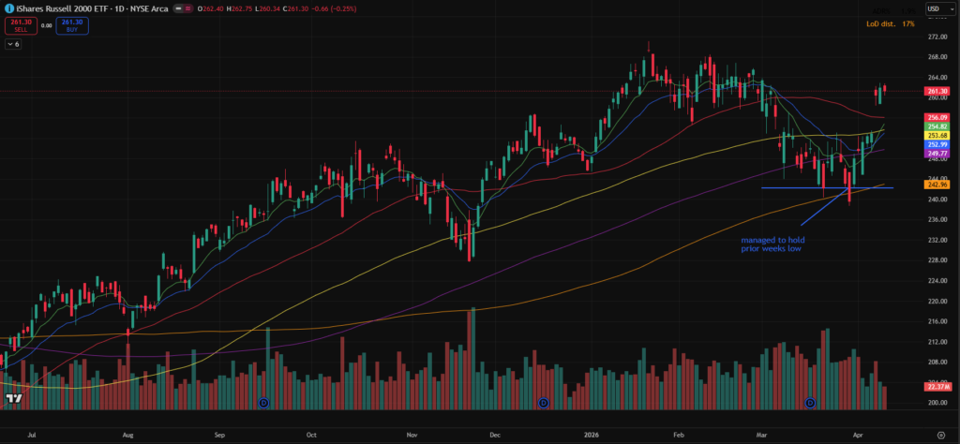This screenshot has width=960, height=444.
Task: Select the blue horizontal support line
Action: point(806,187)
